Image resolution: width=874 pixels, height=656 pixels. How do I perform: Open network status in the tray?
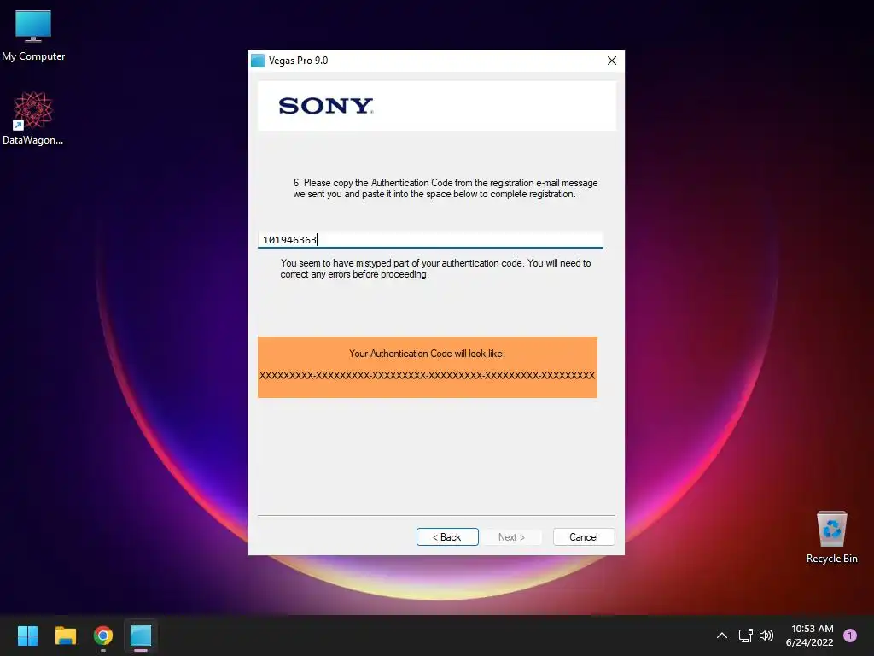[x=746, y=635]
